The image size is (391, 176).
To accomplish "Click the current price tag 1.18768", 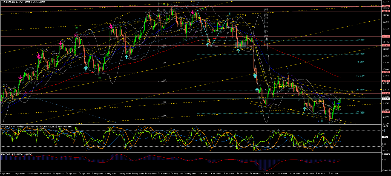I will (x=386, y=98).
